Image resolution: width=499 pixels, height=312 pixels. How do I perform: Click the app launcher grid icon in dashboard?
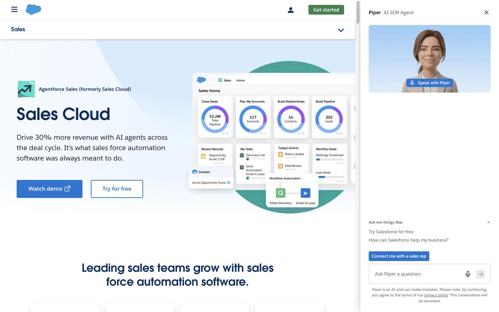click(x=213, y=80)
